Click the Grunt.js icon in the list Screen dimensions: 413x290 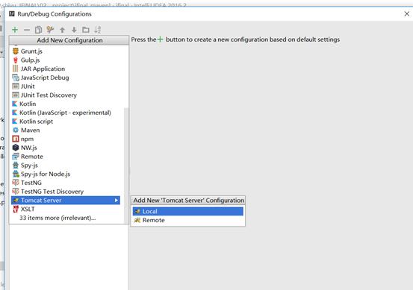tap(16, 51)
